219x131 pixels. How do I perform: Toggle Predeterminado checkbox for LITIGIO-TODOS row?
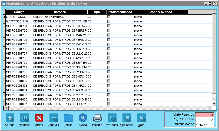coord(109,17)
